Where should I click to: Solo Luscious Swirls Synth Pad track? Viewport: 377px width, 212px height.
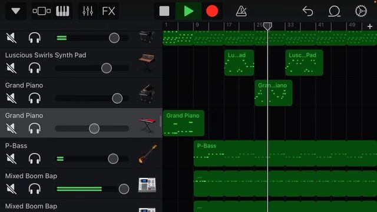click(35, 68)
